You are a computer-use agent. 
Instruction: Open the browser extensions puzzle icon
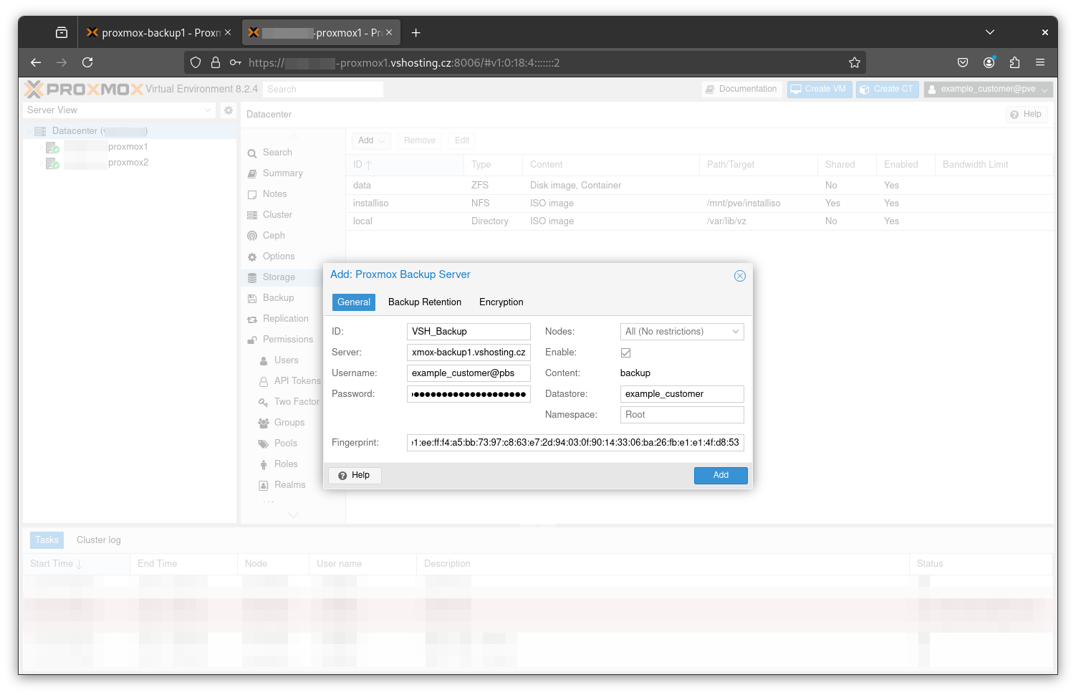pyautogui.click(x=1014, y=62)
